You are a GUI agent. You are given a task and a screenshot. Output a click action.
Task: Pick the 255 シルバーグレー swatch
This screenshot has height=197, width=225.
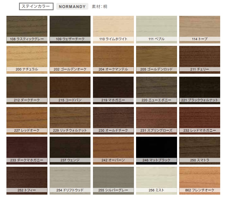click(x=113, y=181)
